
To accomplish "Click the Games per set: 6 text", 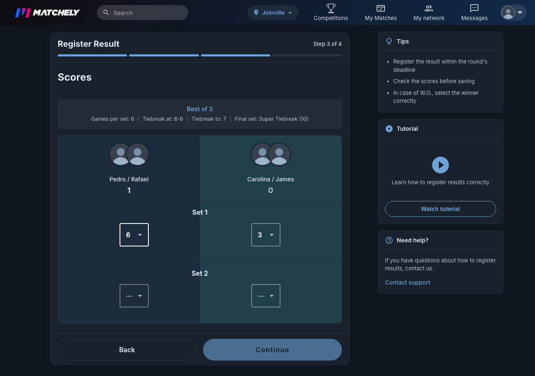I will pyautogui.click(x=112, y=119).
